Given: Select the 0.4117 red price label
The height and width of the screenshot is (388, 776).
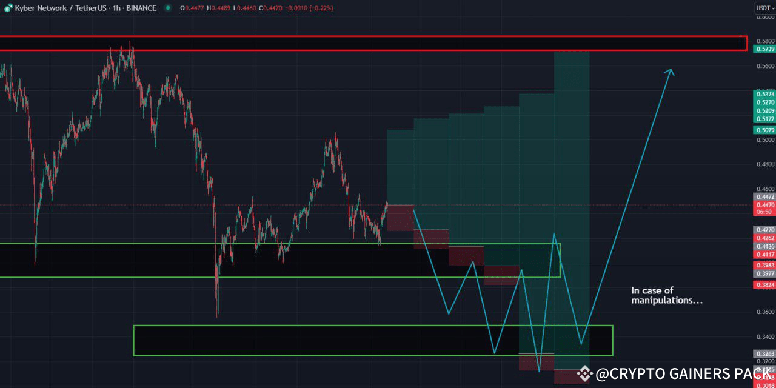Looking at the screenshot, I should pos(764,255).
